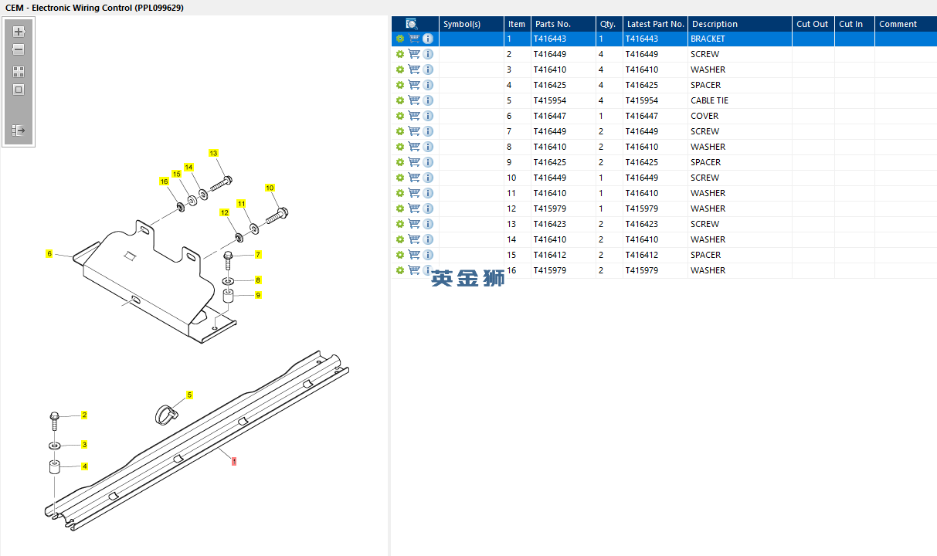937x556 pixels.
Task: Add item 8 WASHER to cart
Action: pyautogui.click(x=414, y=147)
